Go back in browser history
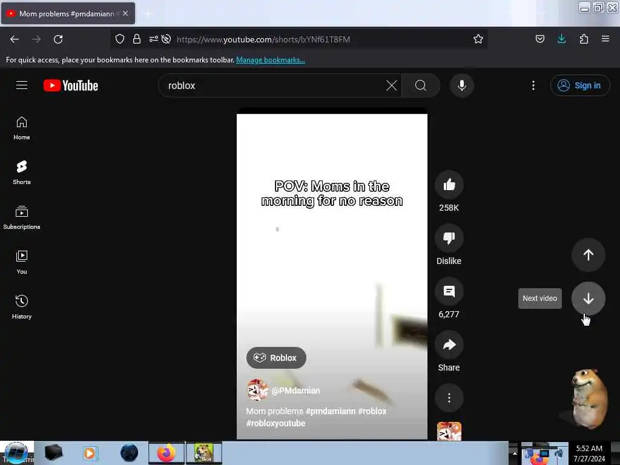 click(15, 39)
